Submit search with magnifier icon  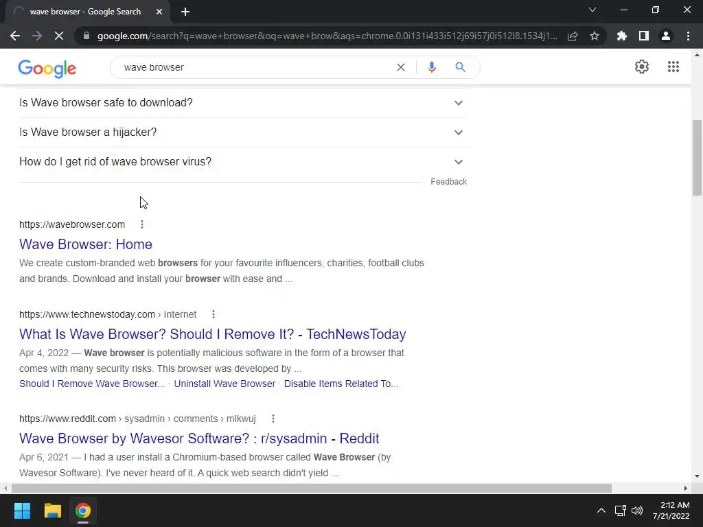460,67
